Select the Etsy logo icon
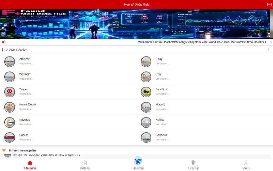This screenshot has width=273, height=171. pyautogui.click(x=146, y=77)
